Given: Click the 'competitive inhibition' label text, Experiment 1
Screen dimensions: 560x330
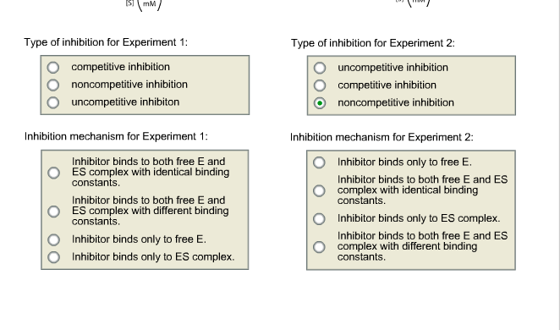Looking at the screenshot, I should tap(121, 67).
